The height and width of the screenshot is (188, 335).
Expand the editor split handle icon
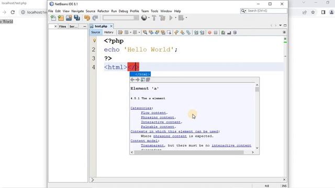(284, 32)
